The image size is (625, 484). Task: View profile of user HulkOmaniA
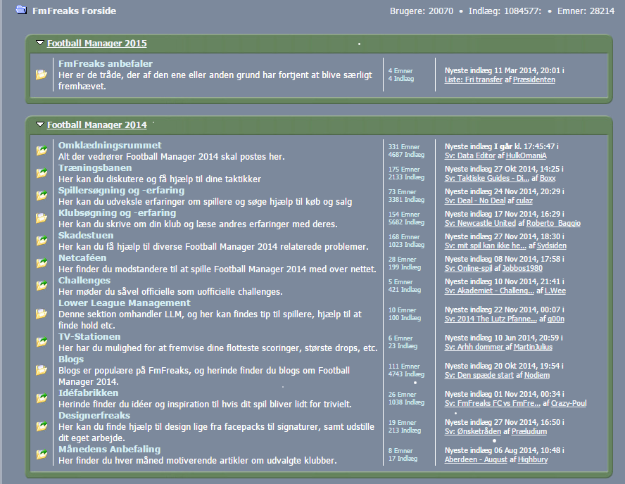526,155
